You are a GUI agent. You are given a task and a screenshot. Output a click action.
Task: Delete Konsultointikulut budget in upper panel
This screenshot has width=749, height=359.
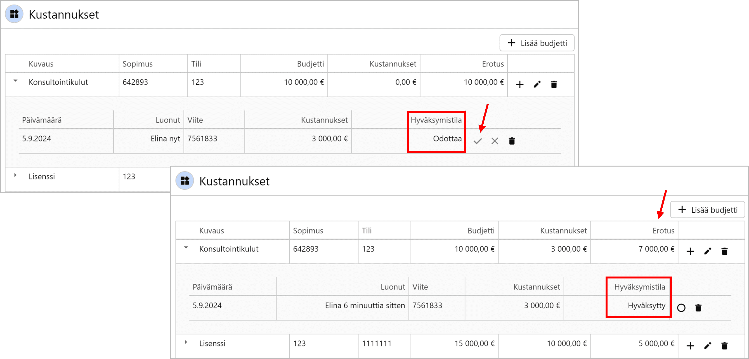click(x=554, y=85)
